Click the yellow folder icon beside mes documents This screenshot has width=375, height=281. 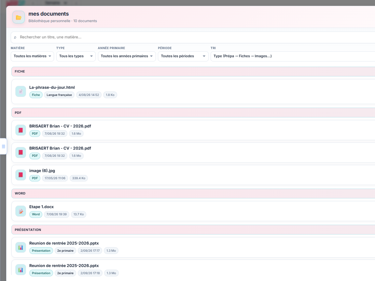click(x=19, y=17)
